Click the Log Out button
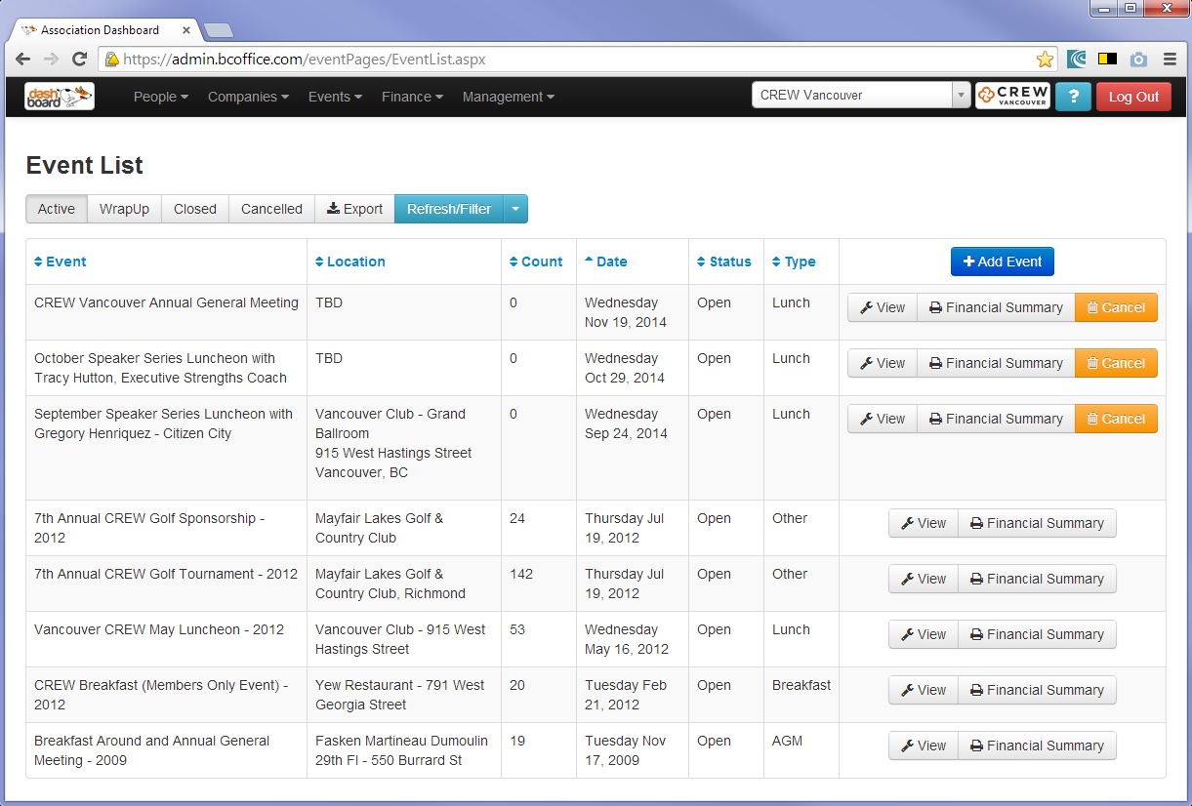Viewport: 1192px width, 806px height. click(x=1133, y=97)
